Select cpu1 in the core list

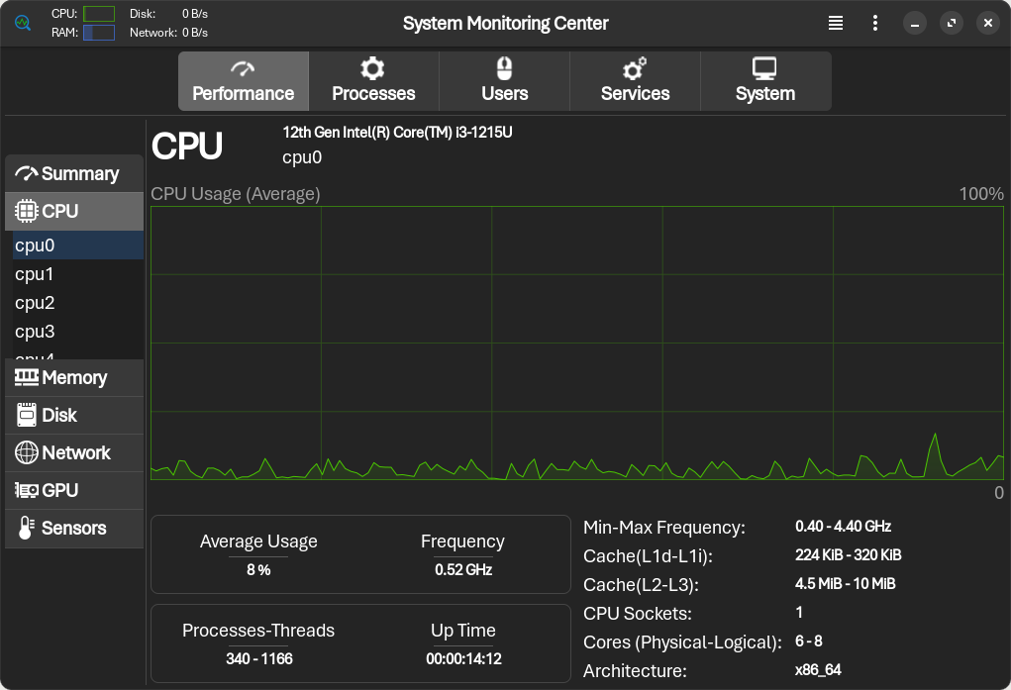(36, 274)
